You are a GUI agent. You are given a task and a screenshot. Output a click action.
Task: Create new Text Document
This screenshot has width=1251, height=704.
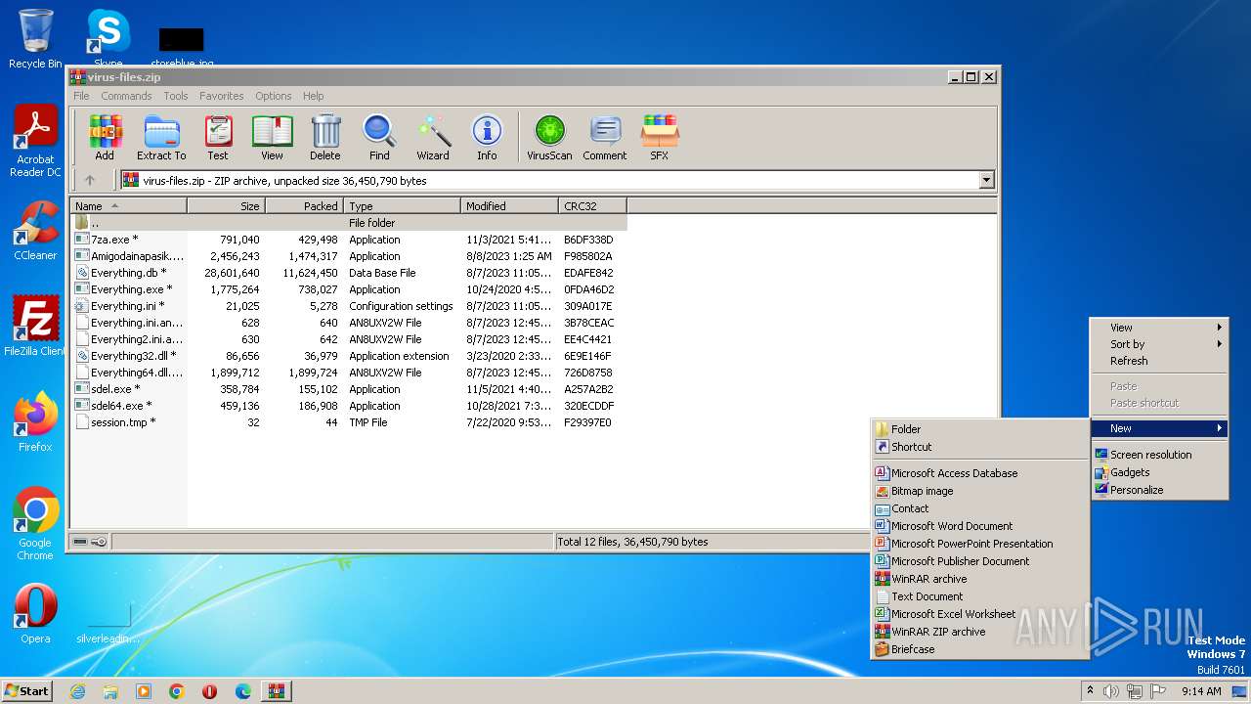980,596
